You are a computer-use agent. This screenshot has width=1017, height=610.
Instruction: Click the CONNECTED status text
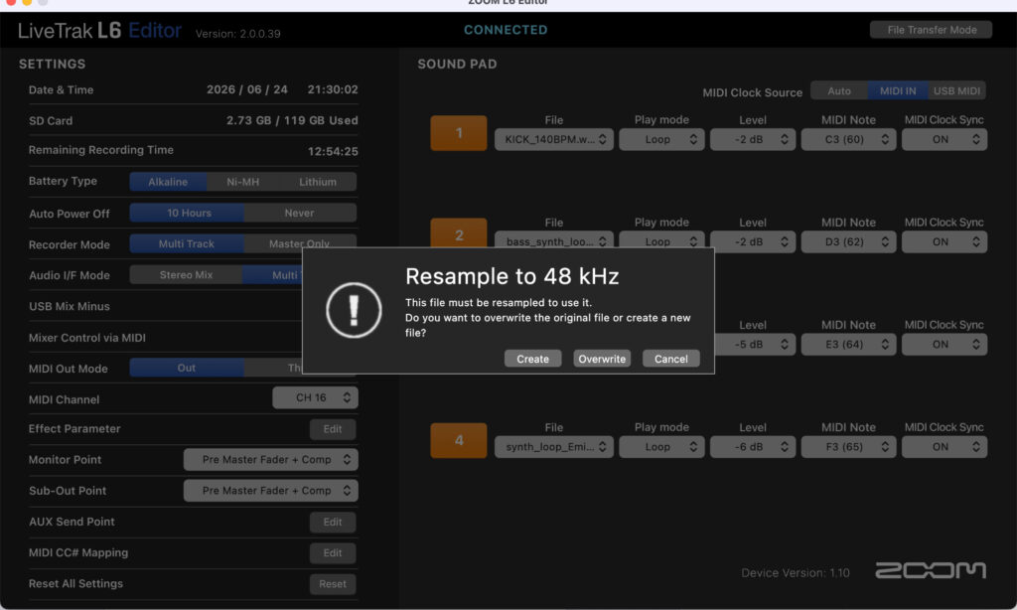pos(506,30)
